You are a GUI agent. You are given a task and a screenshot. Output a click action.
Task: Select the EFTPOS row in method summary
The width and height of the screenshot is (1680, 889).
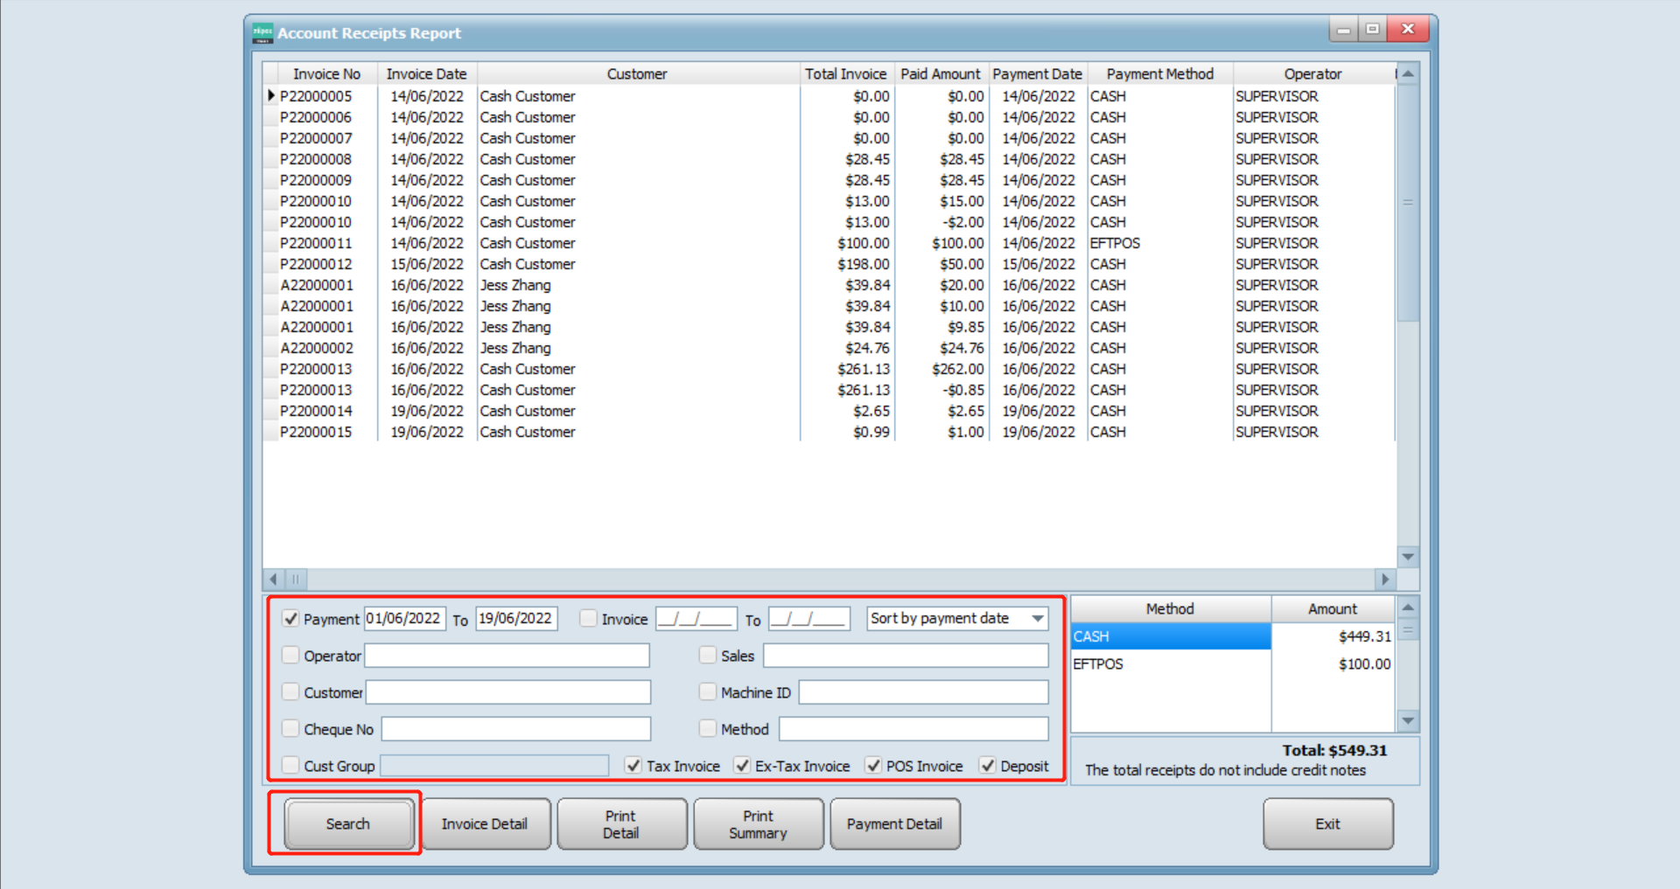point(1232,664)
